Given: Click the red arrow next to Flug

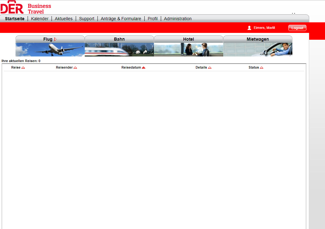Looking at the screenshot, I should (55, 39).
